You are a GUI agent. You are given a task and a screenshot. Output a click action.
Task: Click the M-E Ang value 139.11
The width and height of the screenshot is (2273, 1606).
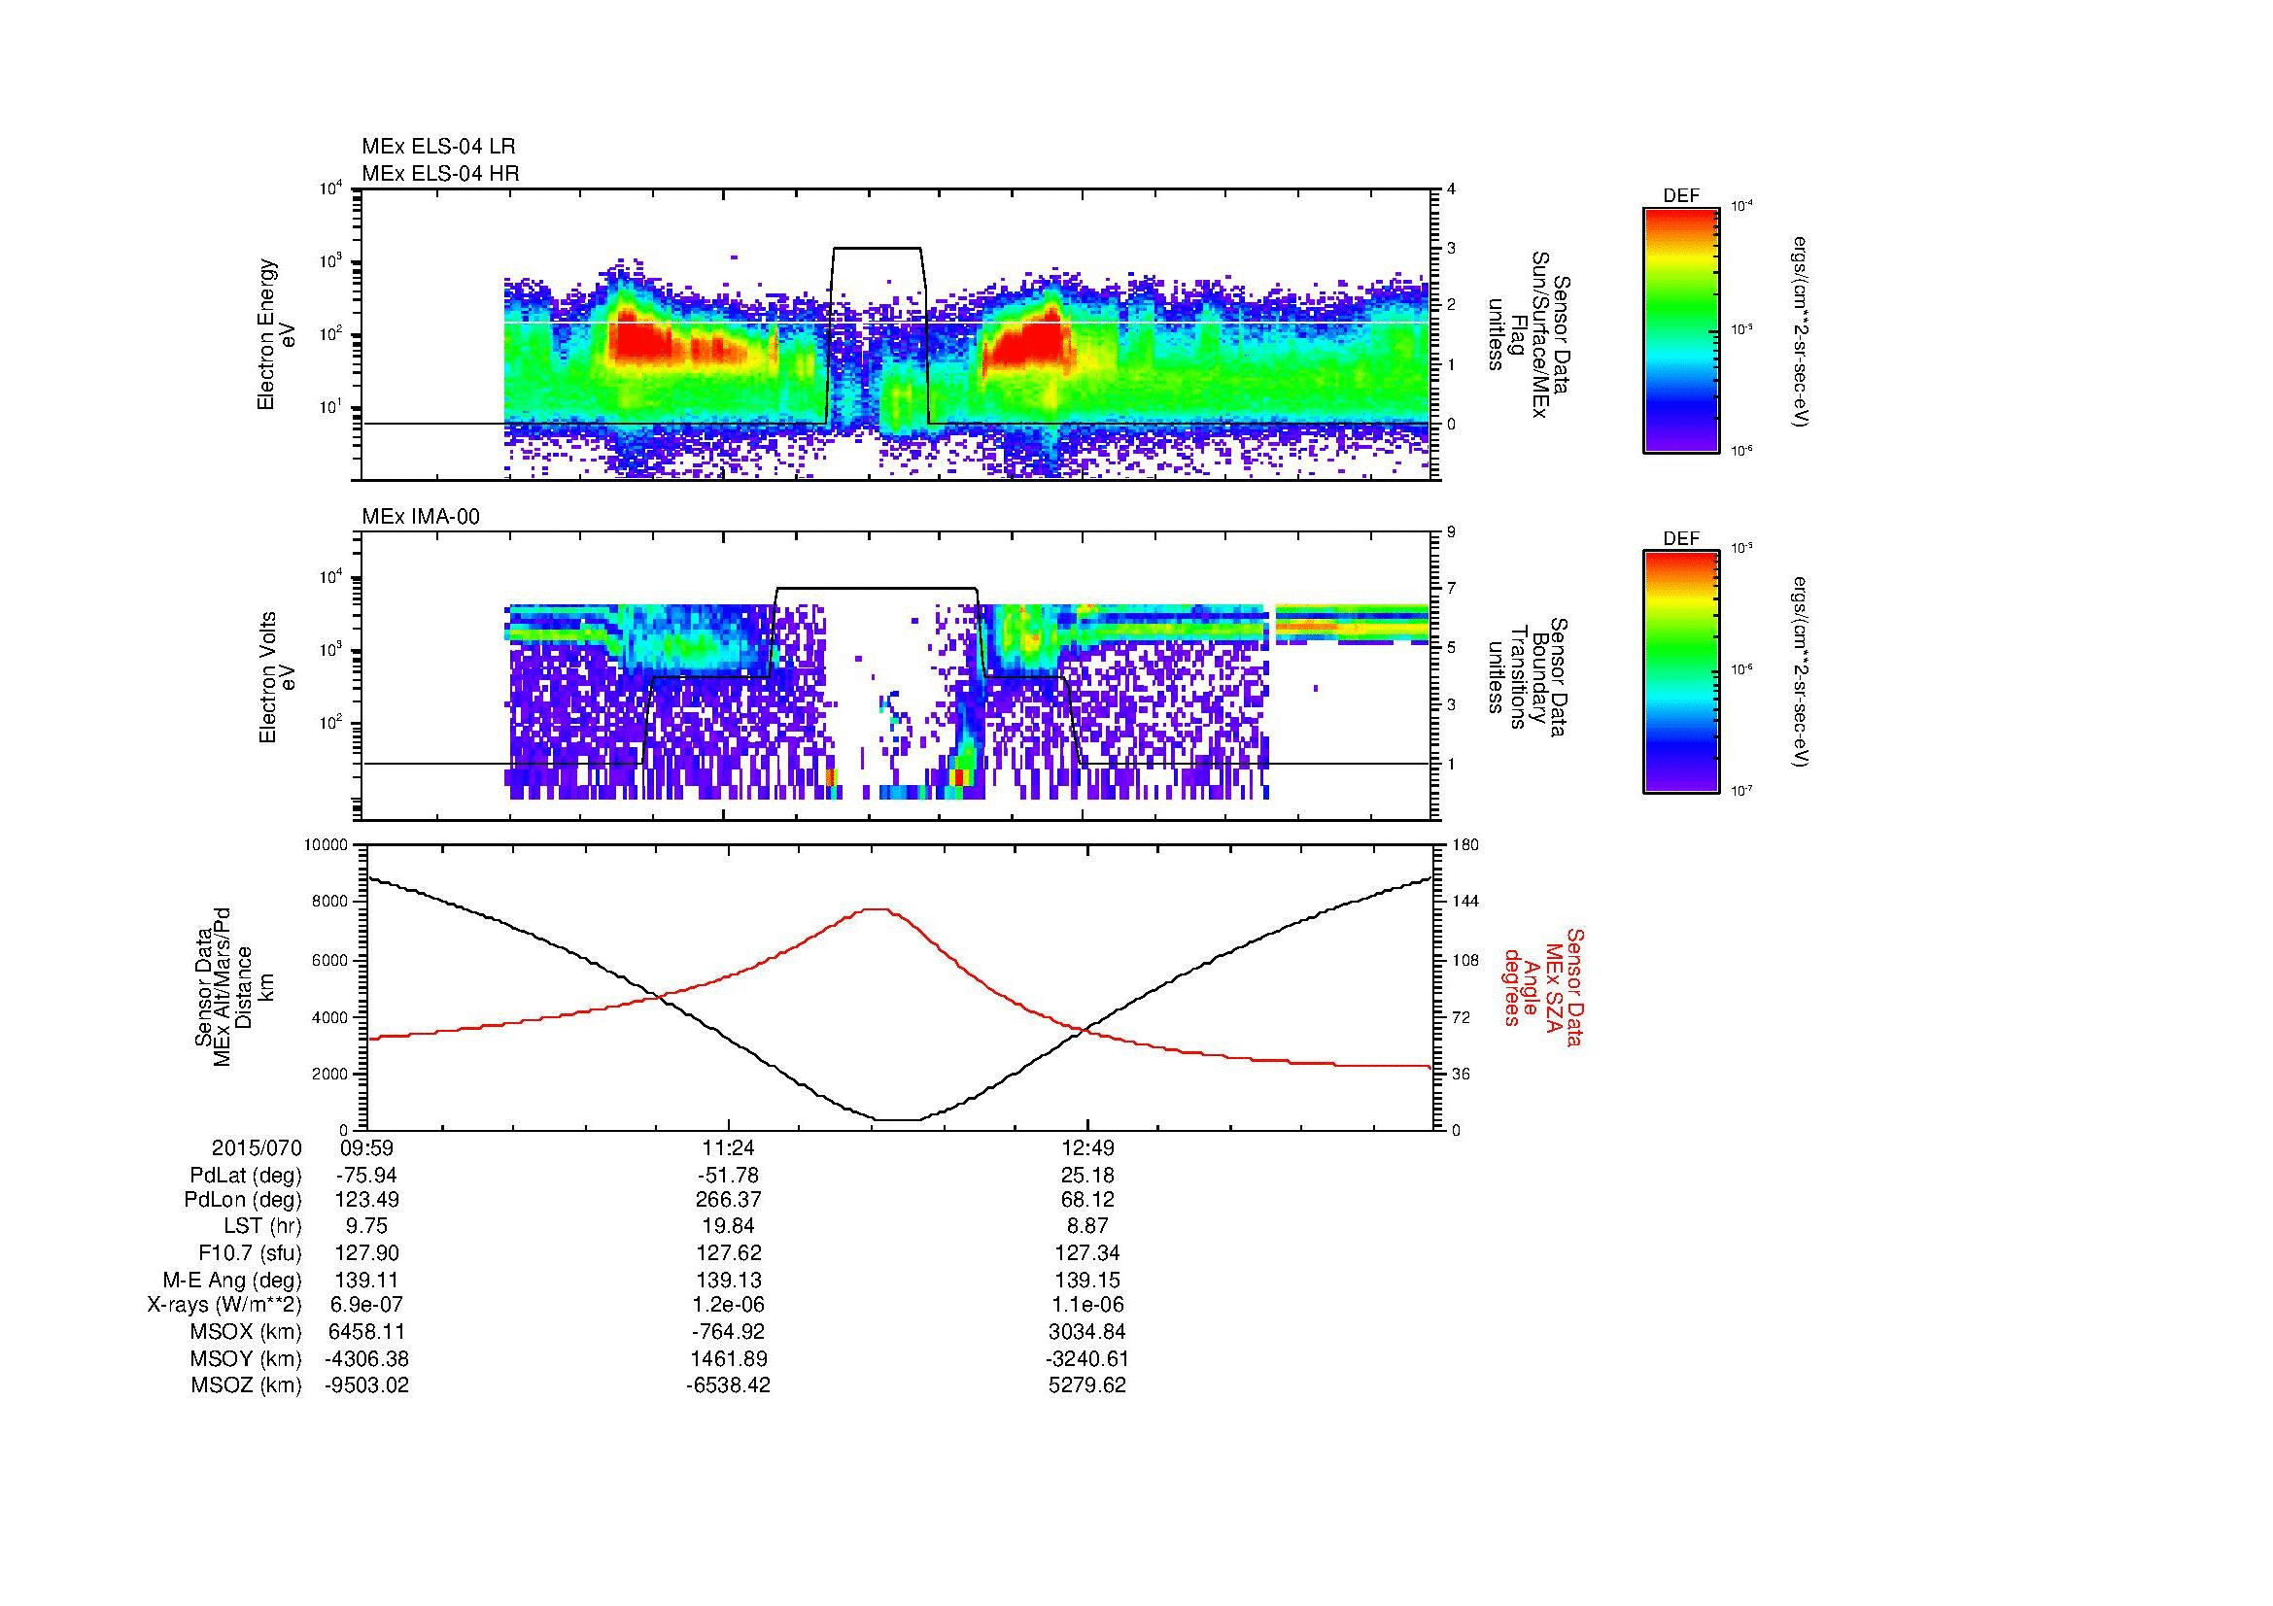point(367,1280)
